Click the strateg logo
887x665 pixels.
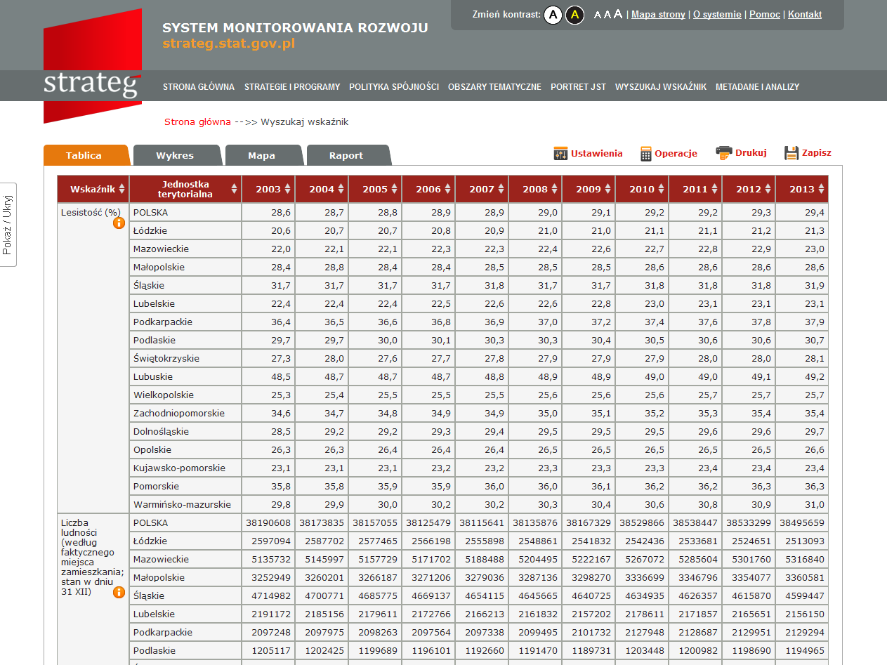click(x=92, y=67)
